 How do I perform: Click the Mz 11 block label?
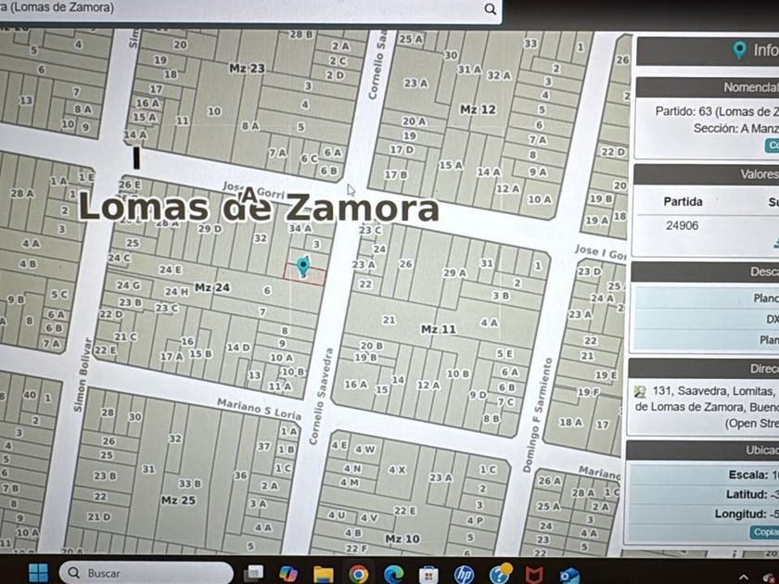pos(438,329)
